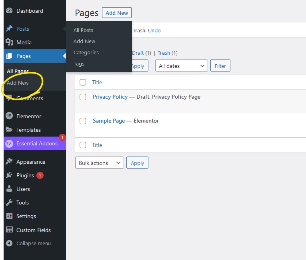306x260 pixels.
Task: Select Add New under Pages submenu
Action: coord(18,83)
